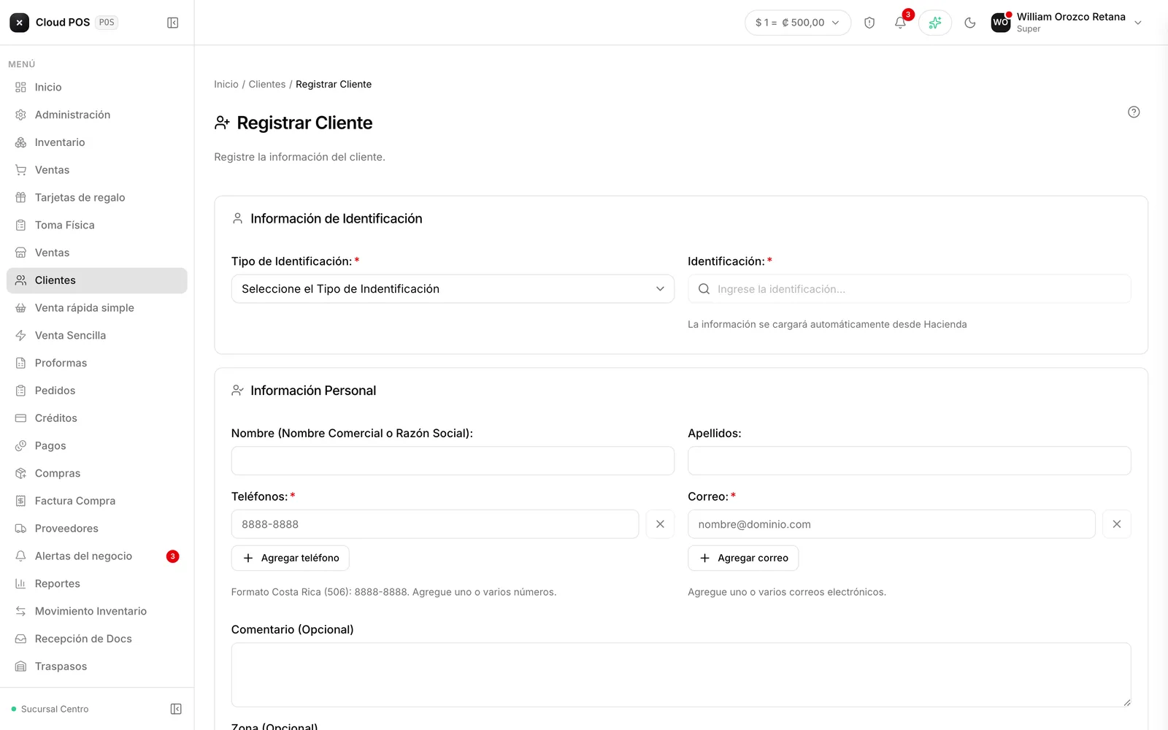Focus the Apellidos input field
Screen dimensions: 1168x730
tap(910, 461)
